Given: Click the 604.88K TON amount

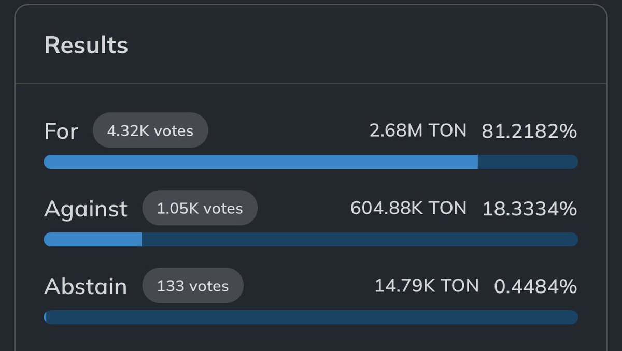Looking at the screenshot, I should 408,208.
